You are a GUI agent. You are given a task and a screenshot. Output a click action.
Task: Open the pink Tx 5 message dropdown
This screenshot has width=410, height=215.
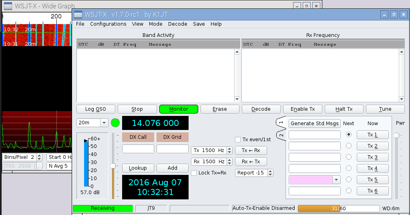point(336,180)
